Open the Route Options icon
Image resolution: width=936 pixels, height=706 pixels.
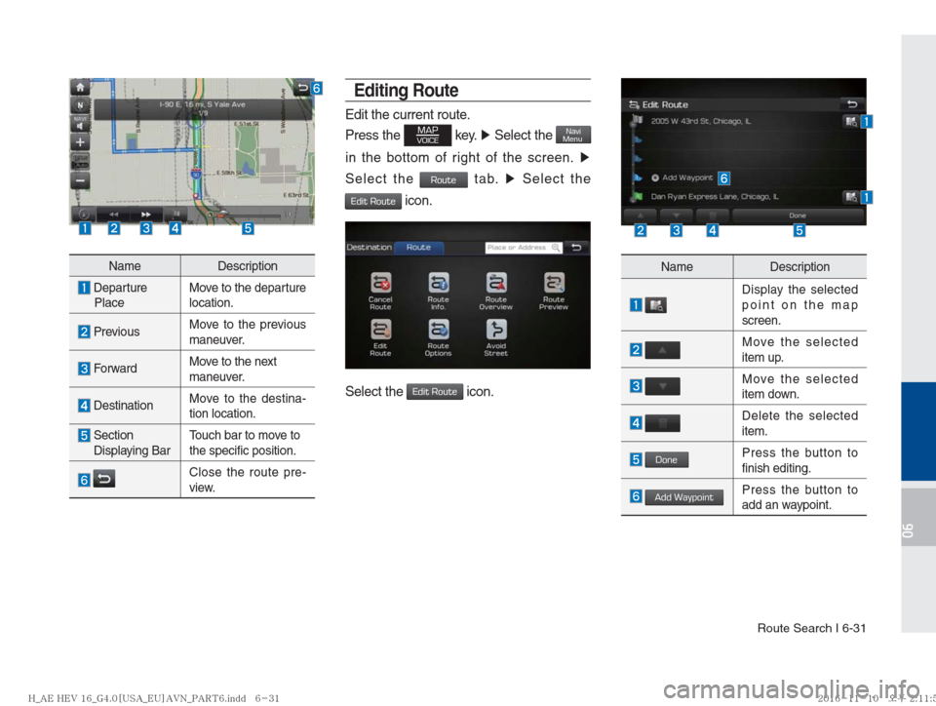pos(438,337)
